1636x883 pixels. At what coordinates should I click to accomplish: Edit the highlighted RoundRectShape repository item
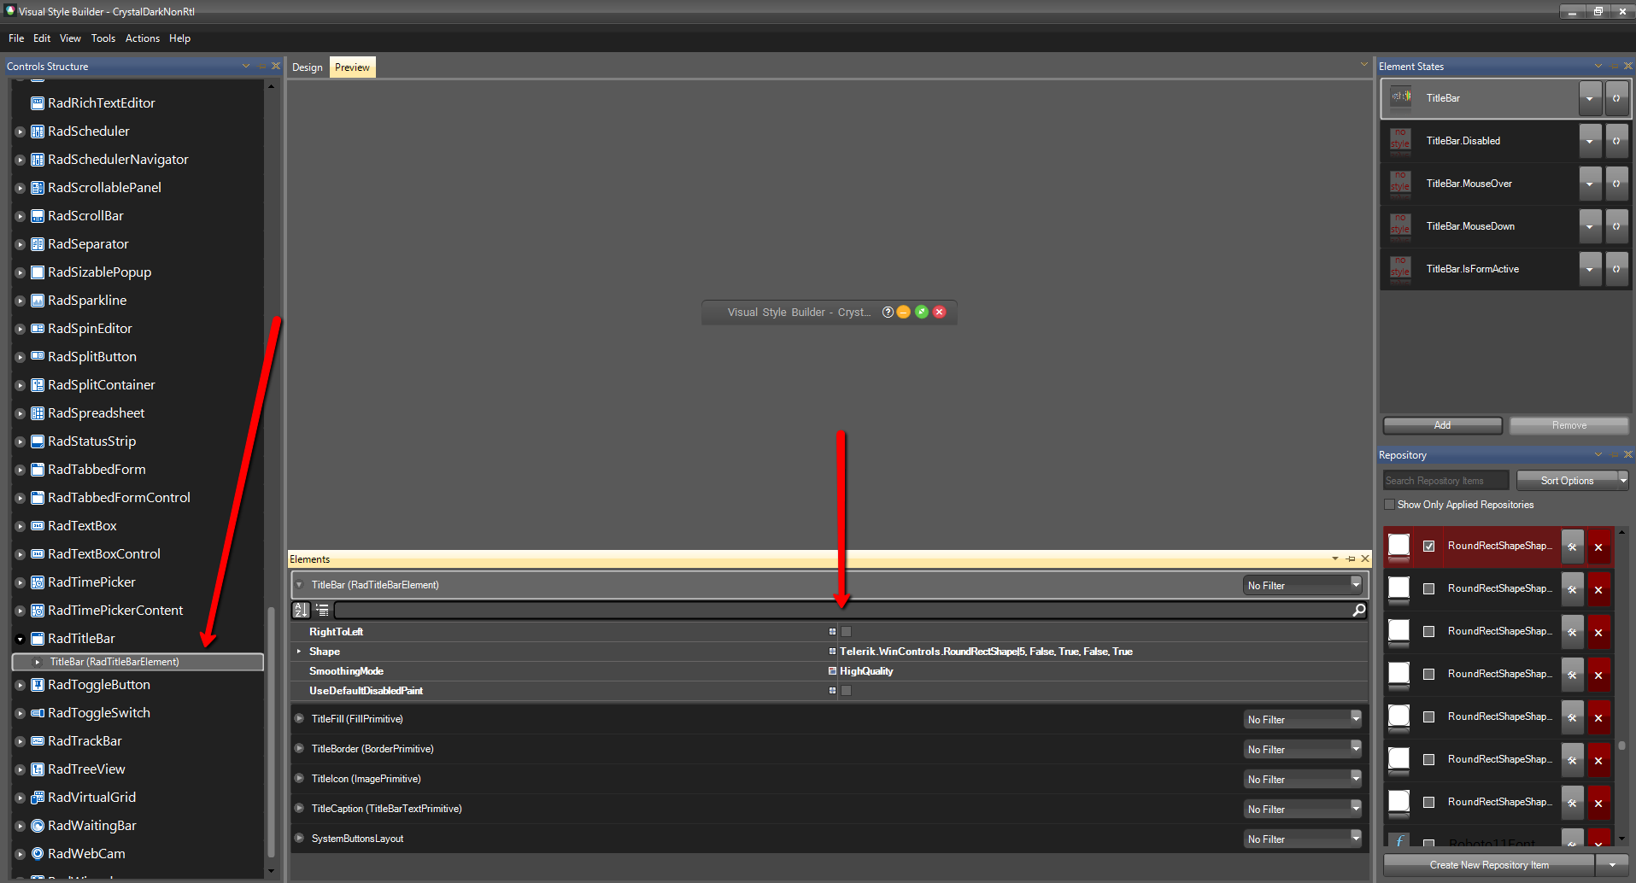[1572, 547]
